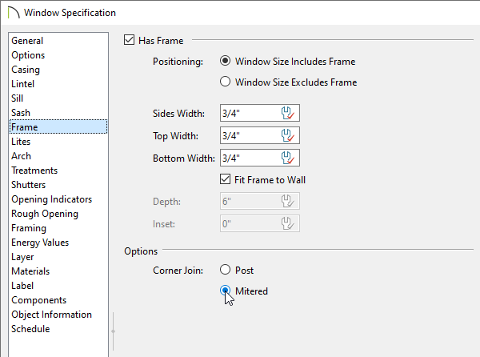
Task: Click the Bottom Width input field
Action: point(259,158)
